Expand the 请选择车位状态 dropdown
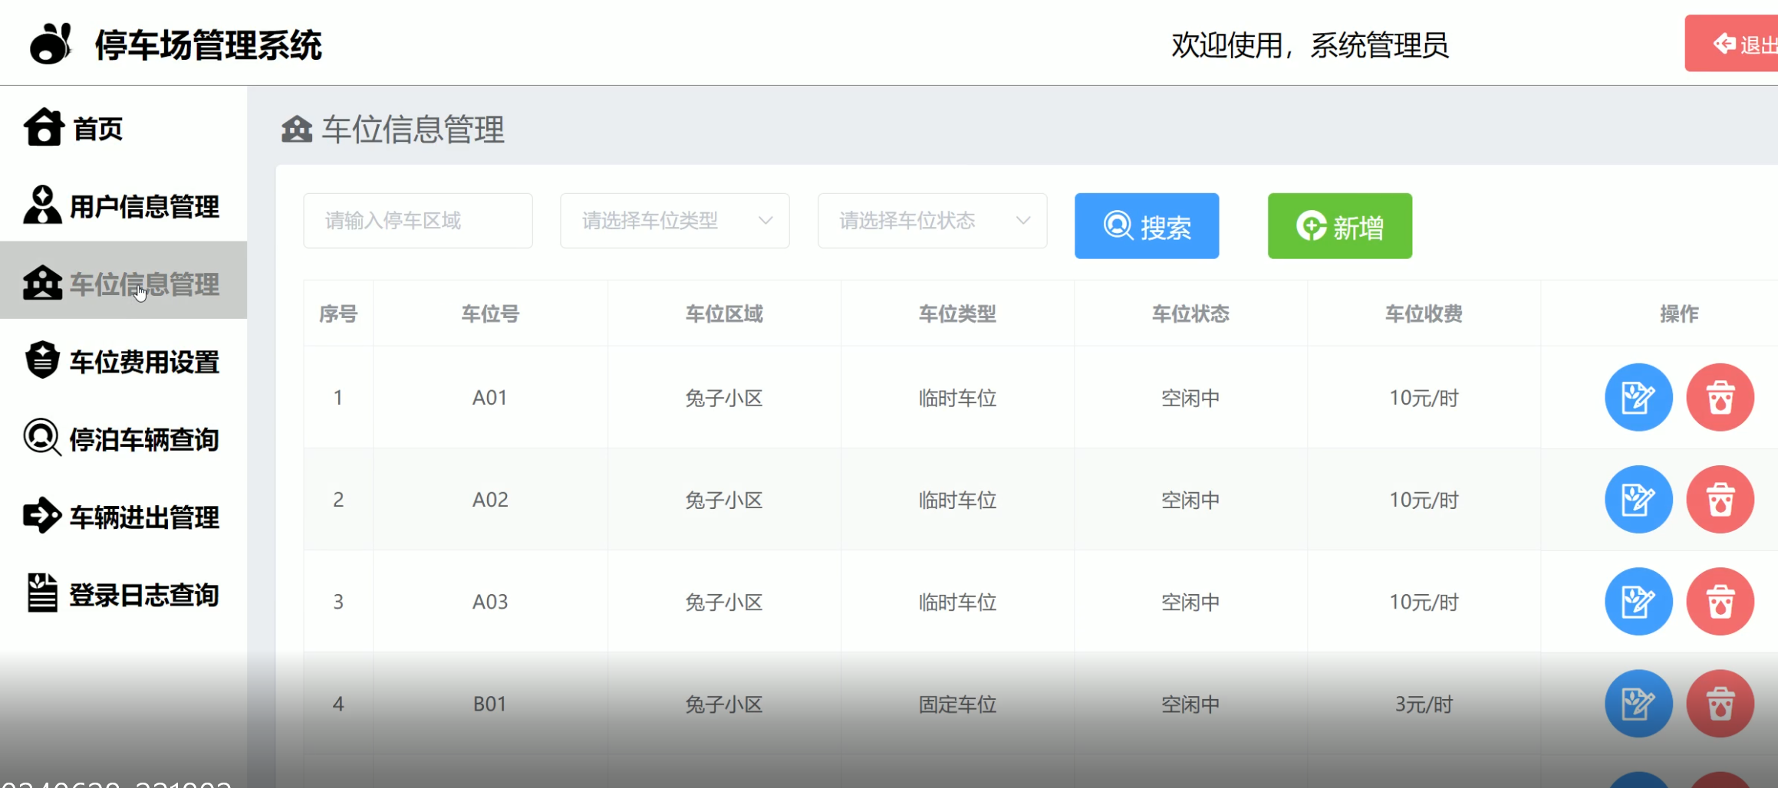 click(x=931, y=221)
